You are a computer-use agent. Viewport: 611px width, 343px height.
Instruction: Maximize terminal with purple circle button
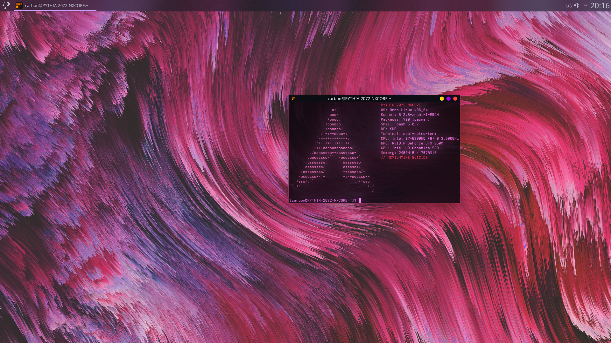[x=448, y=99]
